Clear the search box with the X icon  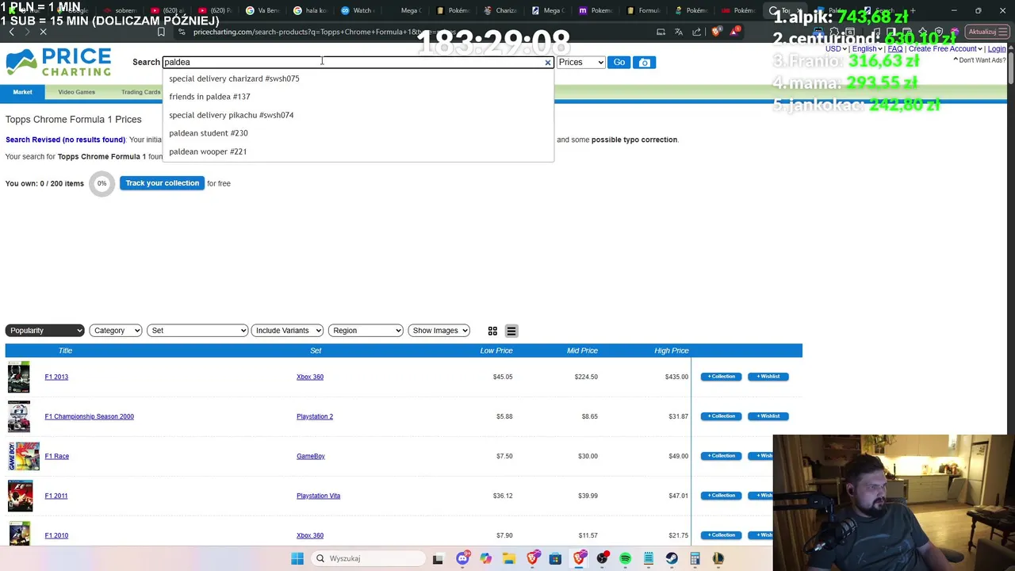point(547,63)
